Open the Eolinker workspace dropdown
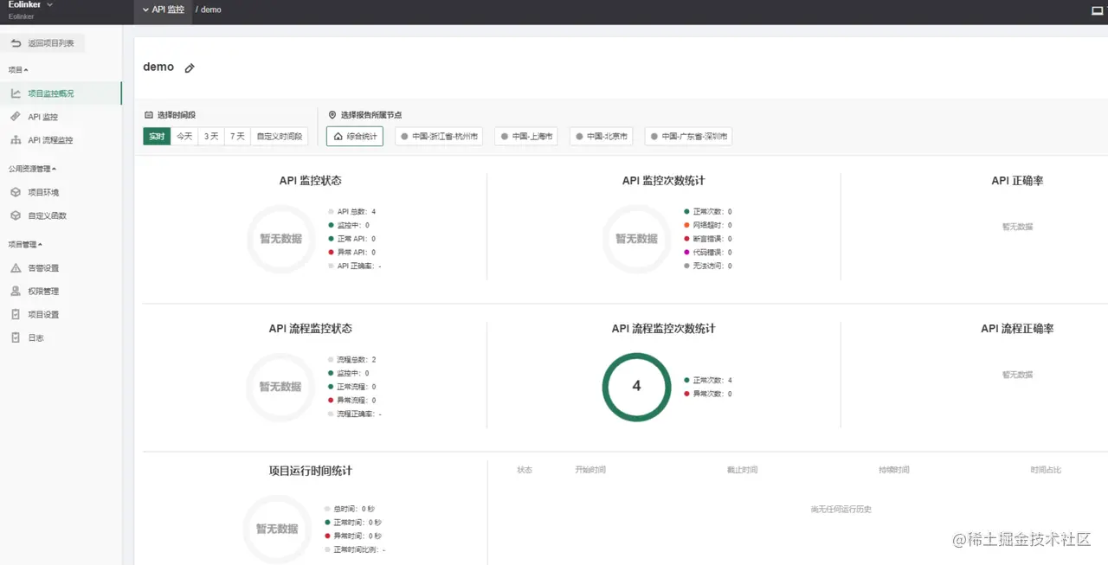Viewport: 1108px width, 565px height. 31,5
